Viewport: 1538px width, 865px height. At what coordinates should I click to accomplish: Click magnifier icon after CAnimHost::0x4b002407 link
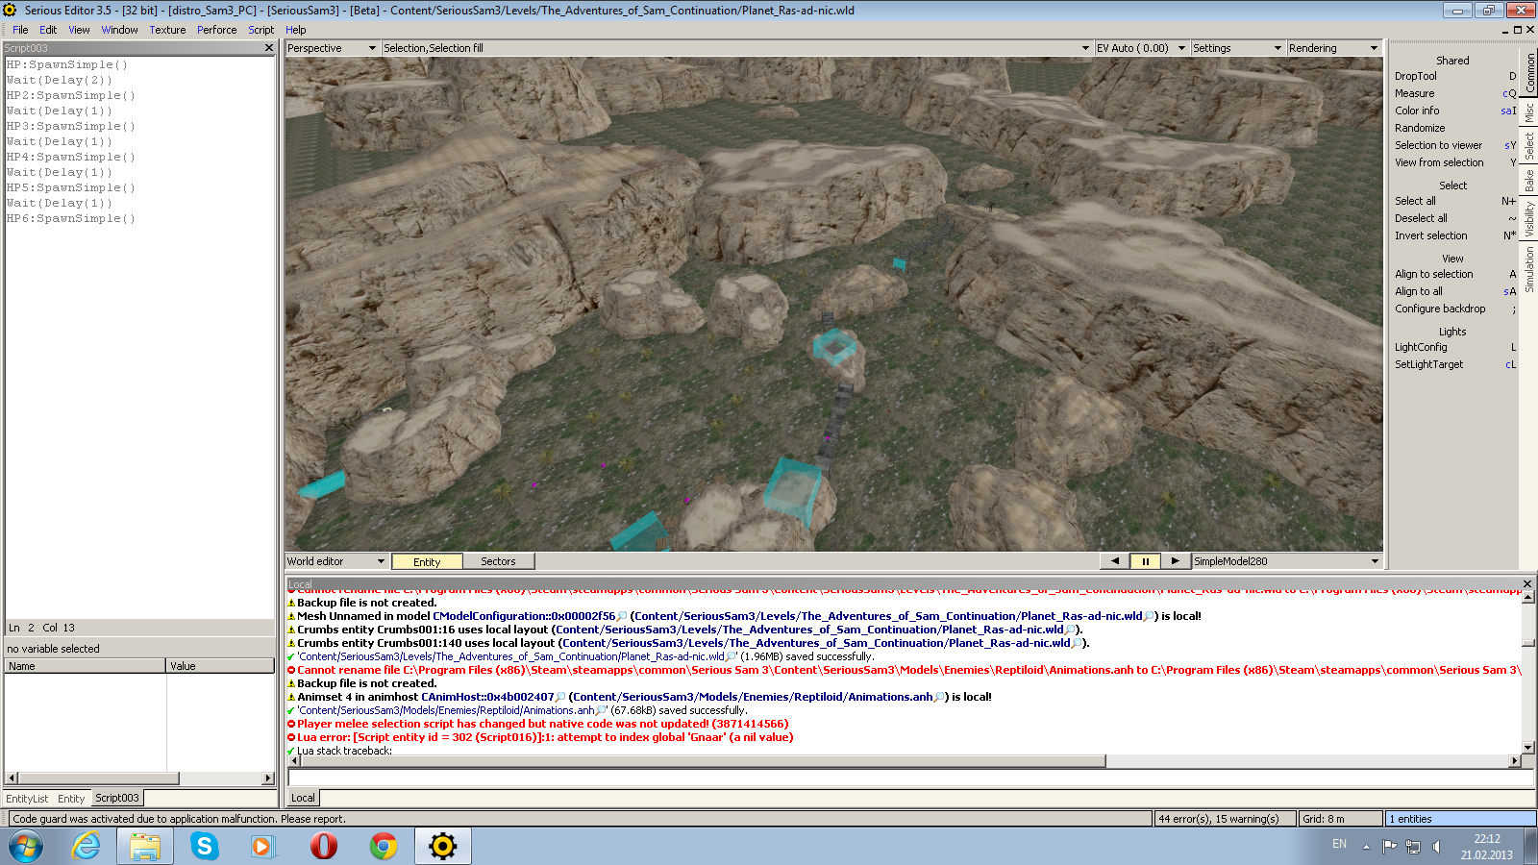click(560, 697)
